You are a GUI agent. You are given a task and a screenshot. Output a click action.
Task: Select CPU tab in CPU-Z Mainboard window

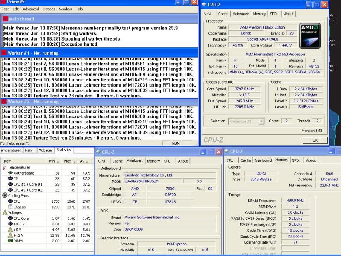[x=101, y=161]
